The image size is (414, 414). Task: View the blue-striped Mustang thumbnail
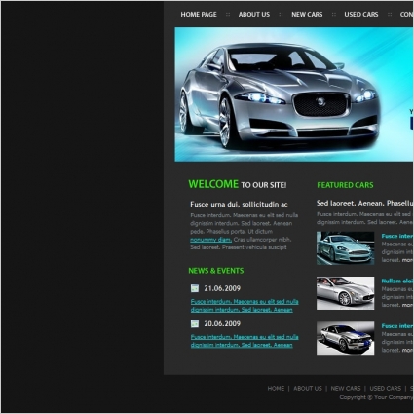click(345, 338)
